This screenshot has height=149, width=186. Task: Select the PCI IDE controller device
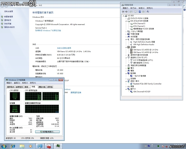tap(143, 29)
